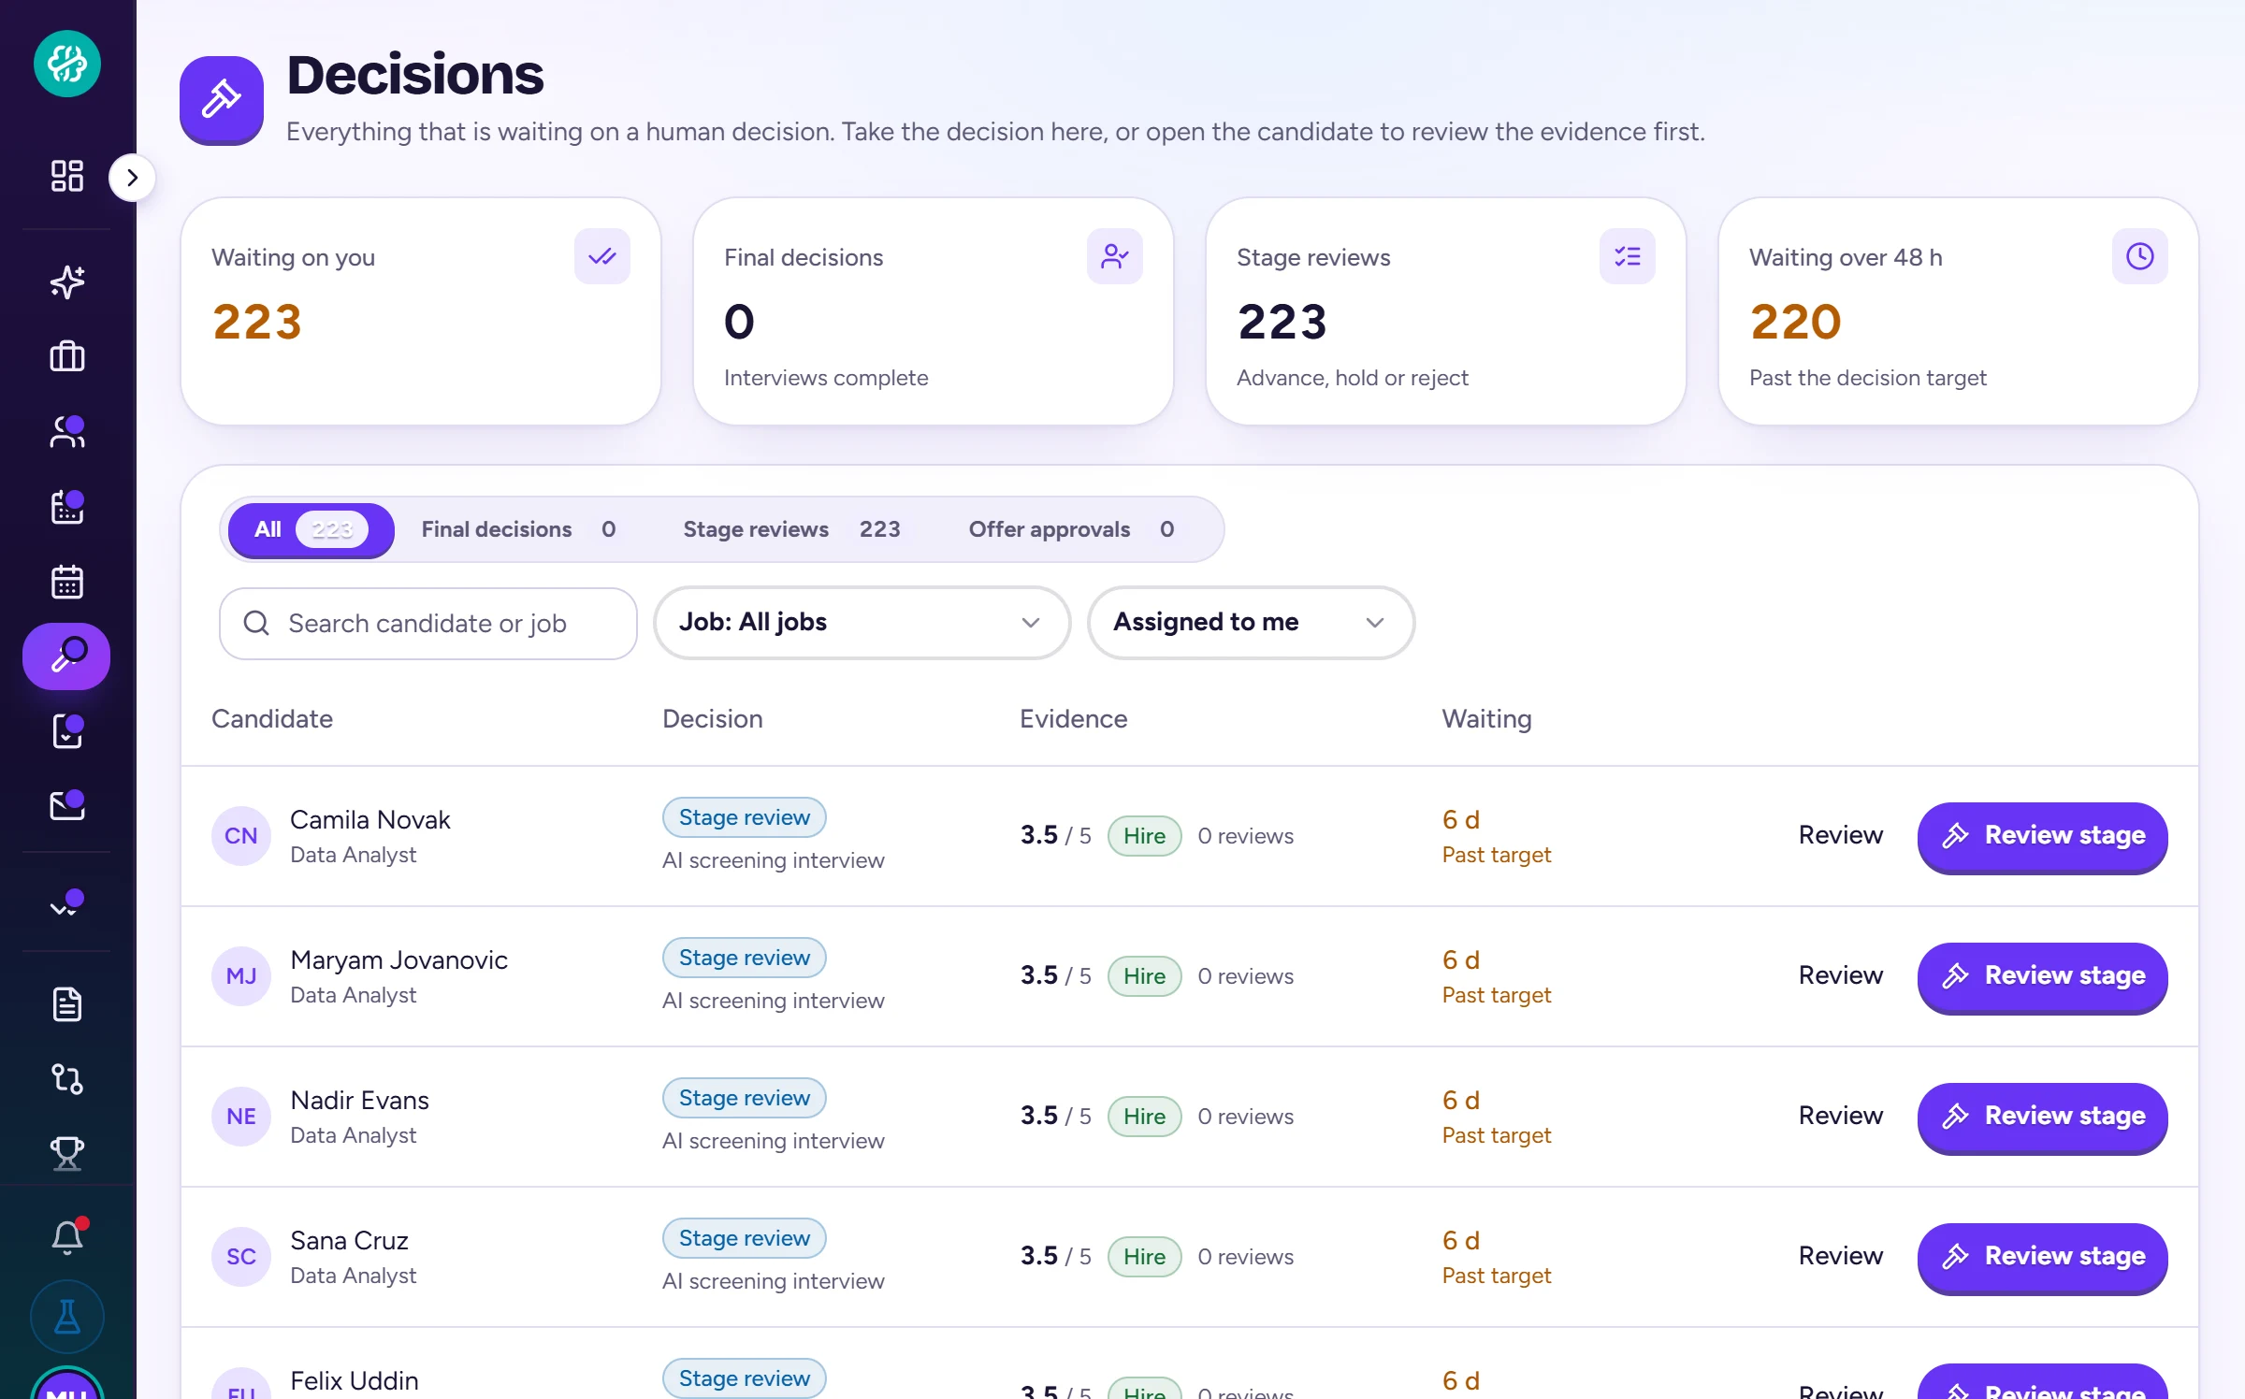Switch to the Stage reviews tab
Image resolution: width=2245 pixels, height=1399 pixels.
[x=791, y=529]
